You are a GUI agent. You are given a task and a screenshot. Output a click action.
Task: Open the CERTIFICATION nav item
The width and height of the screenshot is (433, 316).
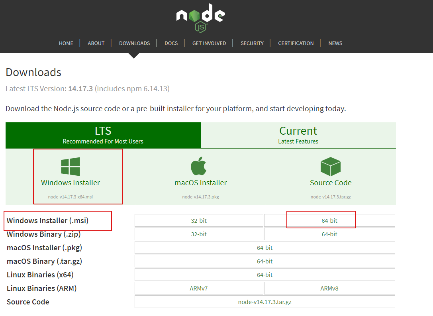[x=296, y=43]
